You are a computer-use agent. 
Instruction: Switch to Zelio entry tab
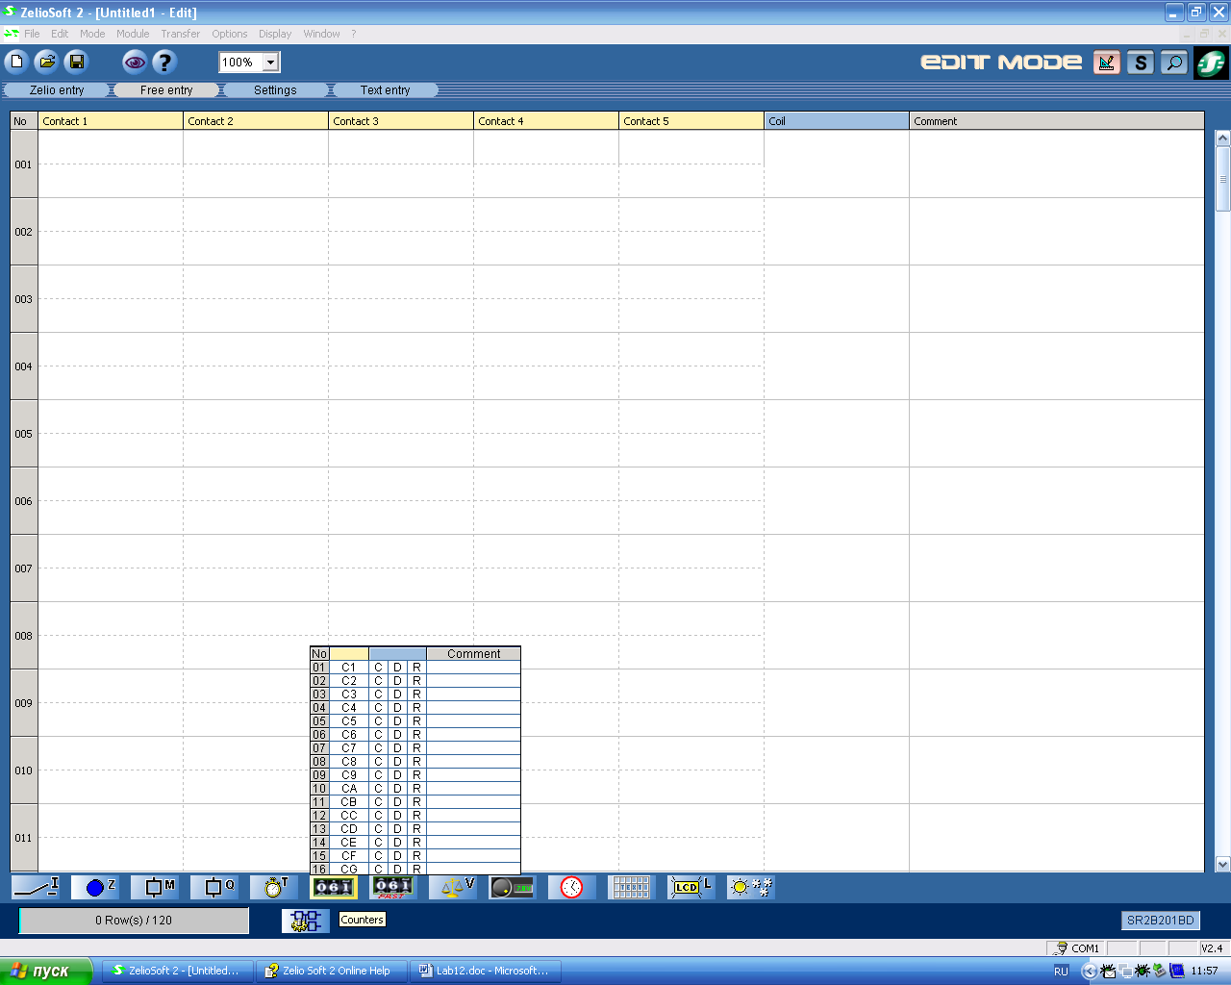click(x=57, y=89)
